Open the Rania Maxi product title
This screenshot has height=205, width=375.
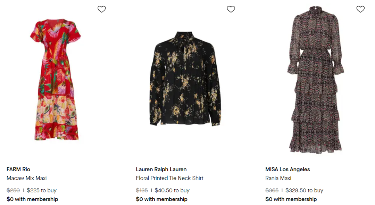278,178
